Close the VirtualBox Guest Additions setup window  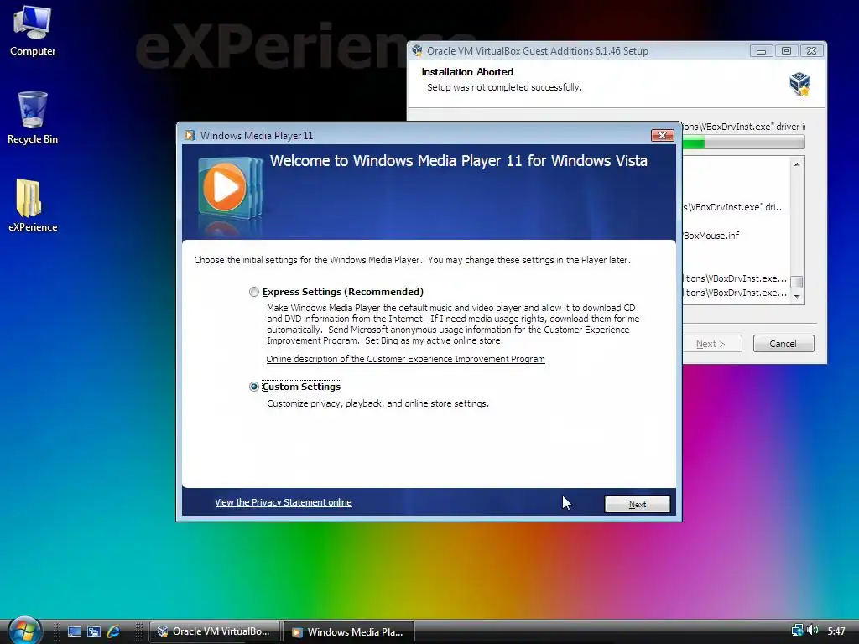[811, 51]
